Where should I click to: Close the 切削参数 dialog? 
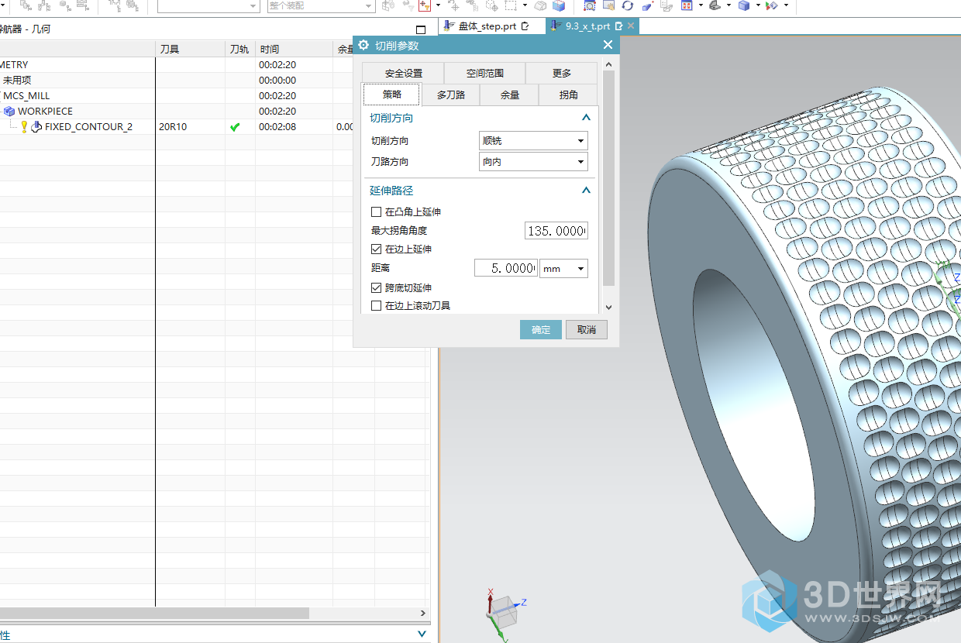(x=608, y=46)
